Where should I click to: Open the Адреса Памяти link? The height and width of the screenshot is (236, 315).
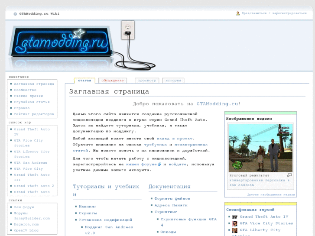click(x=171, y=205)
